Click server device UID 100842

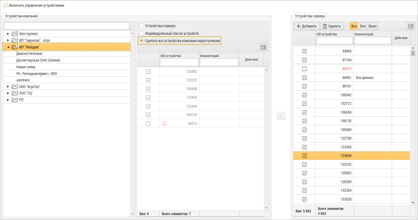[346, 95]
